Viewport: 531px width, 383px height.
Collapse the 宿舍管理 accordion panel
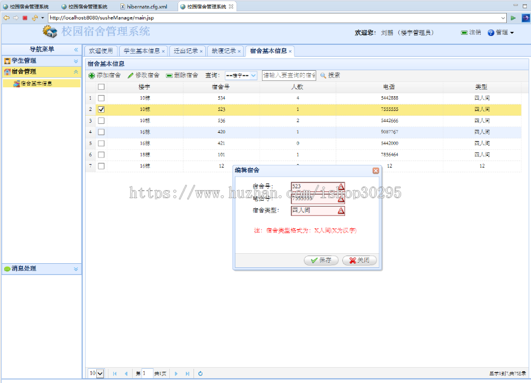coord(76,72)
